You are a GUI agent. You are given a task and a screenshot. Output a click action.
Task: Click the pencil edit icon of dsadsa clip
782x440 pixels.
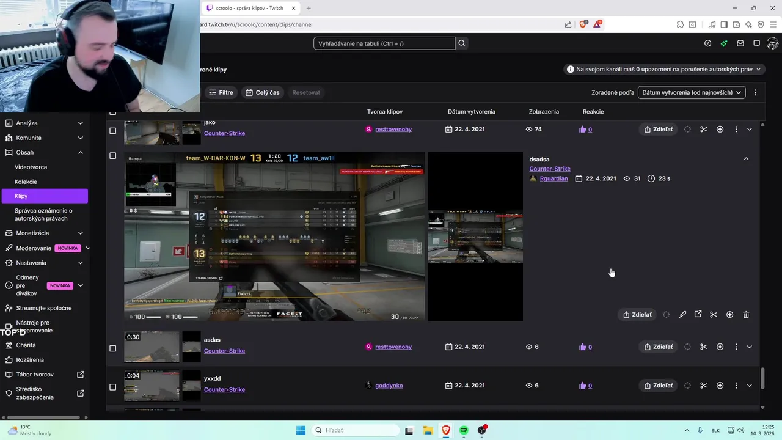pos(682,315)
